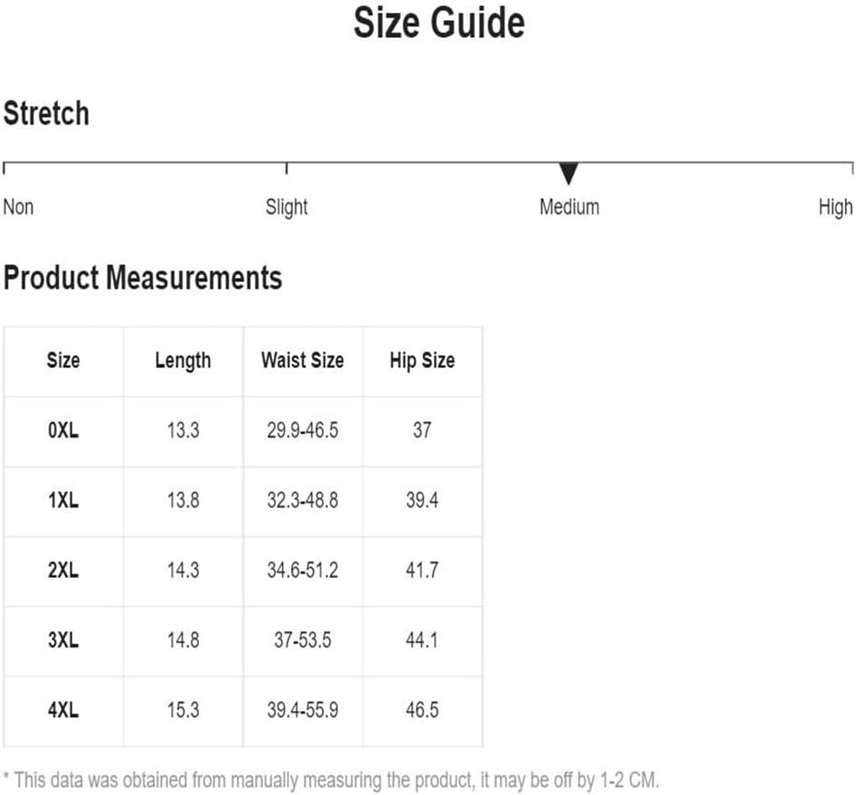Click the Length column header
The height and width of the screenshot is (795, 856).
183,361
